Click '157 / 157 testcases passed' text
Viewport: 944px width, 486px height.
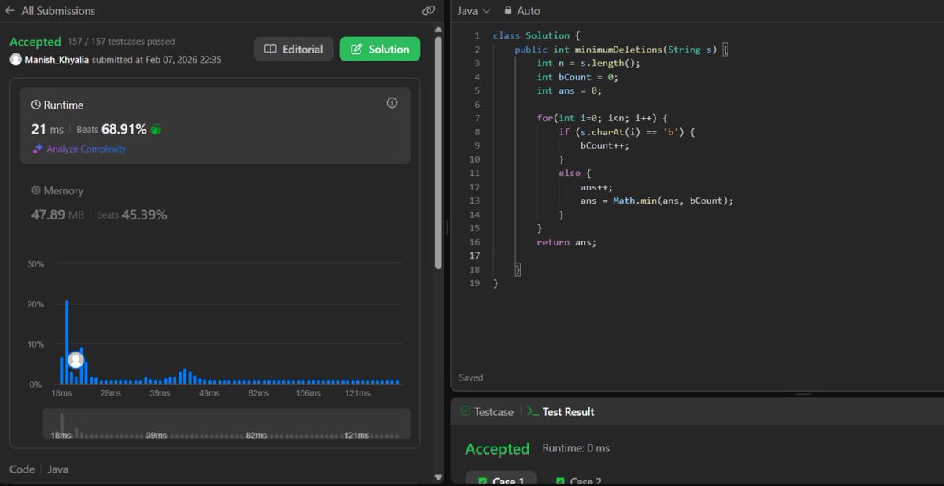[x=121, y=41]
